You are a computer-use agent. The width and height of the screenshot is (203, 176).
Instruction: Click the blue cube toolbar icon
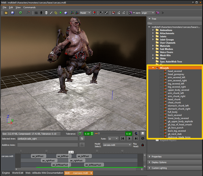(x=66, y=13)
